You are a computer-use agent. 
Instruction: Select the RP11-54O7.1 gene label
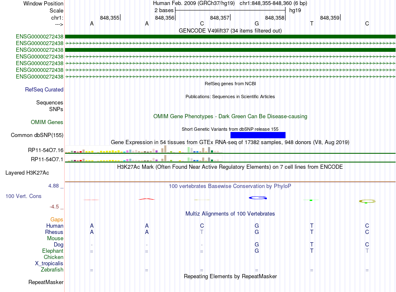[47, 160]
